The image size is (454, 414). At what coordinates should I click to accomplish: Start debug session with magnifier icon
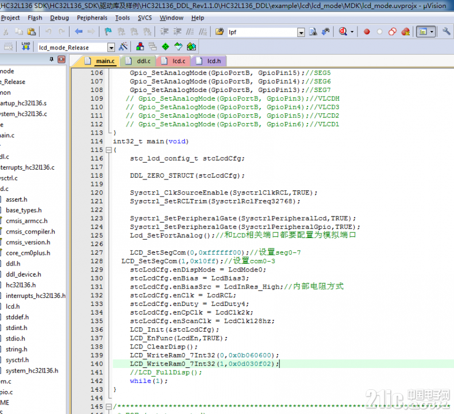[343, 32]
